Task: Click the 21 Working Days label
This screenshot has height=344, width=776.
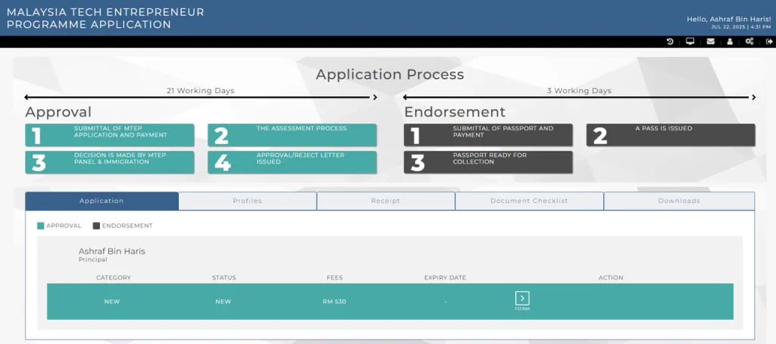Action: coord(200,91)
